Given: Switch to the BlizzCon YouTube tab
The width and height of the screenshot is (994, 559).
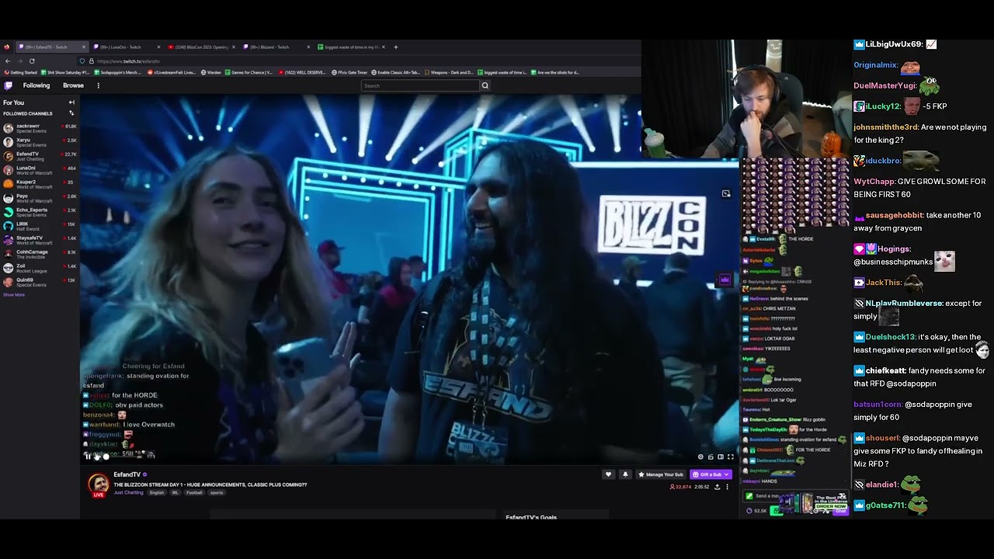Looking at the screenshot, I should (200, 47).
